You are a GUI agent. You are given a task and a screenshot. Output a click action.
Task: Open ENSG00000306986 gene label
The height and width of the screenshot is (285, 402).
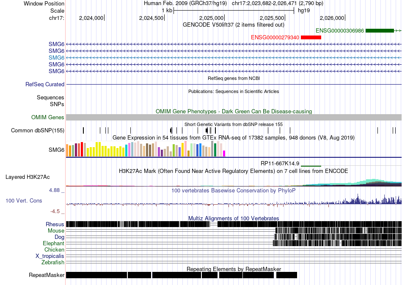340,31
